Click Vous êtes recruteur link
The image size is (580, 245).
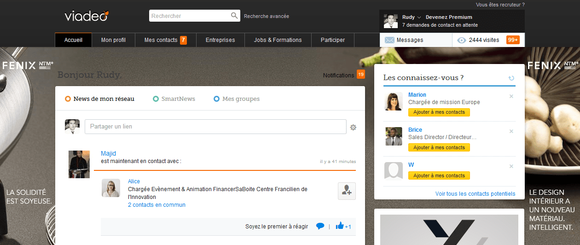[500, 5]
